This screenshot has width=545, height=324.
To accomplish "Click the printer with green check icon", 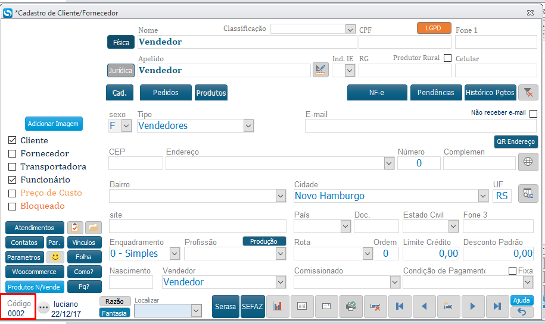I will pos(351,306).
